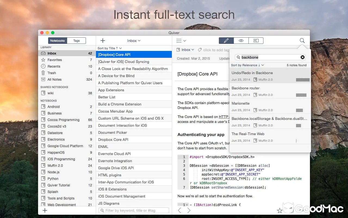Image resolution: width=348 pixels, height=218 pixels.
Task: Open search result Backbone router
Action: (270, 91)
